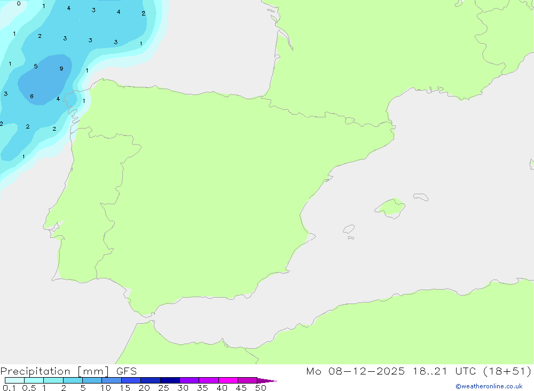
Task: Select the 0.5–1 mm legend color swatch
Action: click(34, 380)
